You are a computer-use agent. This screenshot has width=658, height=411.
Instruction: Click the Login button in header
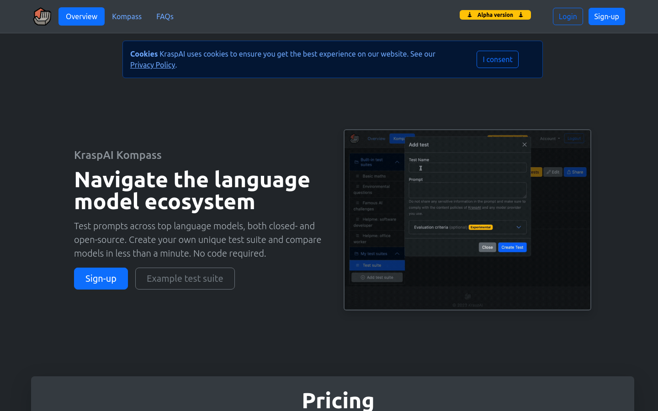568,16
